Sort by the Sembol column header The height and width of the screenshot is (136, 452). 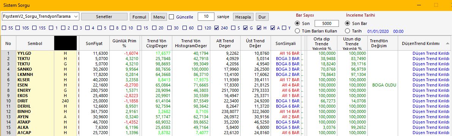35,43
